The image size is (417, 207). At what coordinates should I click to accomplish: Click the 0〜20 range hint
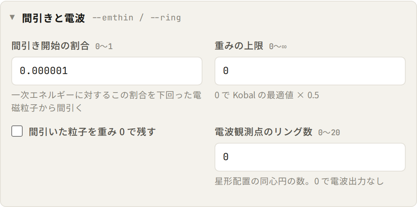329,133
